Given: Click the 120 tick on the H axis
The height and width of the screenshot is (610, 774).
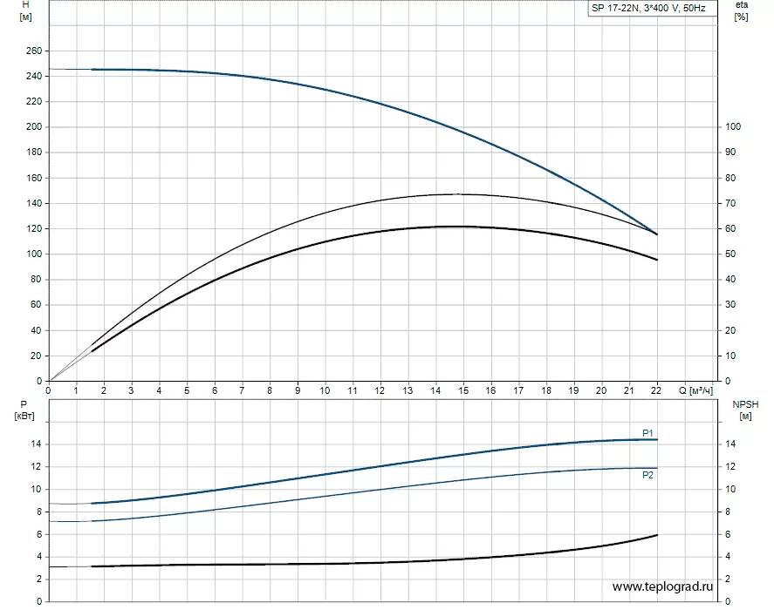Looking at the screenshot, I should tap(33, 229).
